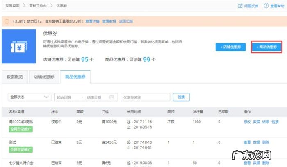
Task: Select the 商品优惠券 tab
Action: (x=75, y=77)
